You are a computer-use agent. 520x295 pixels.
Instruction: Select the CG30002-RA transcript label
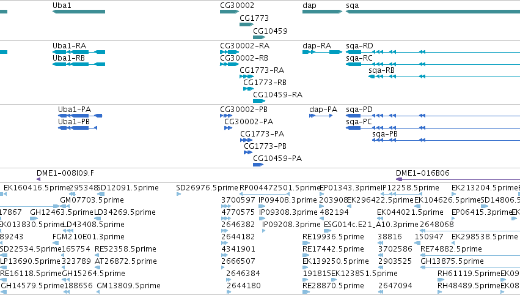point(245,45)
